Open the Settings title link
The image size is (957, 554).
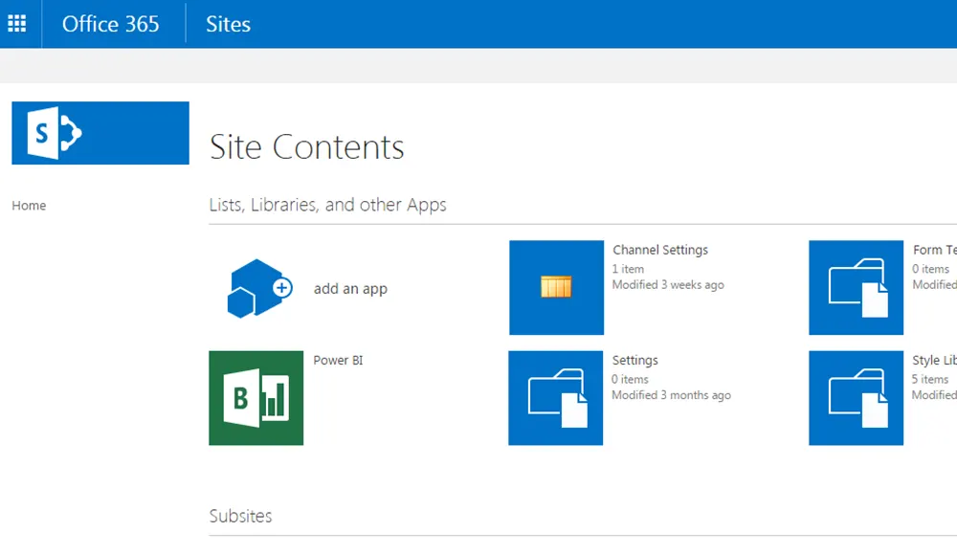tap(634, 361)
